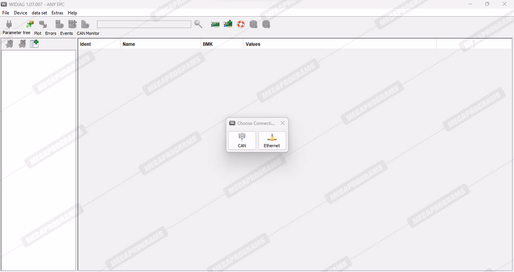This screenshot has height=272, width=514.
Task: Switch to the Plot tab
Action: [38, 33]
